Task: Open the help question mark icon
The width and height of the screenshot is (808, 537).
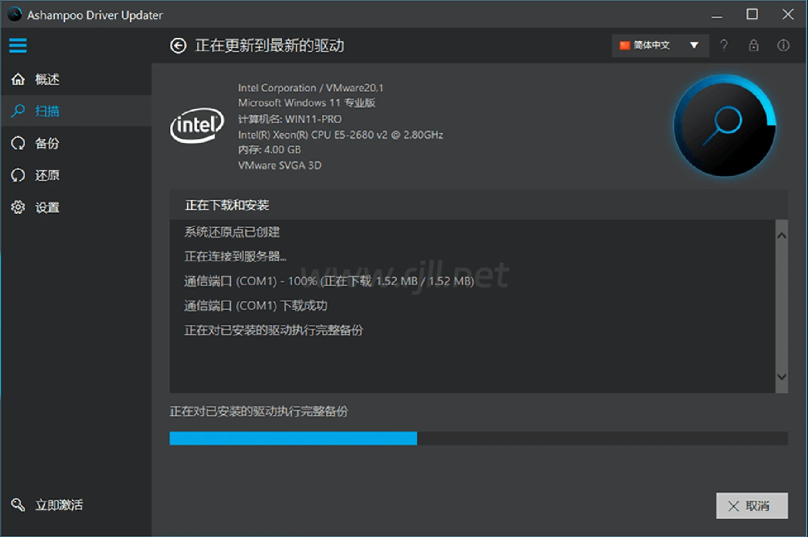Action: click(724, 45)
